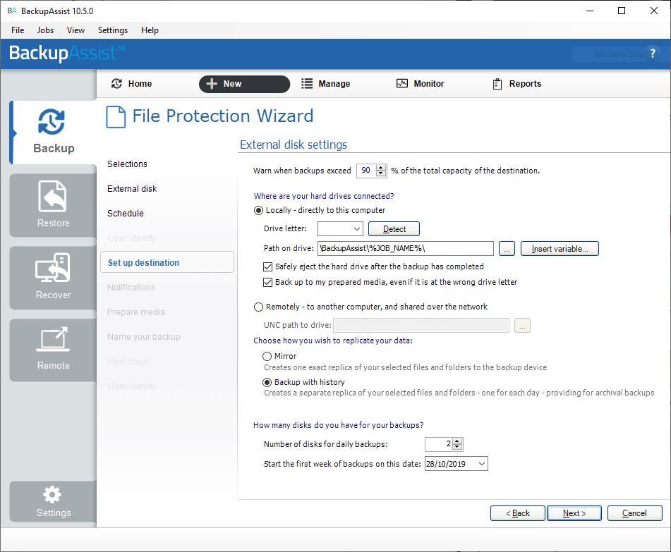Click the Prepare media wizard step
Screen dimensions: 671x552
135,312
